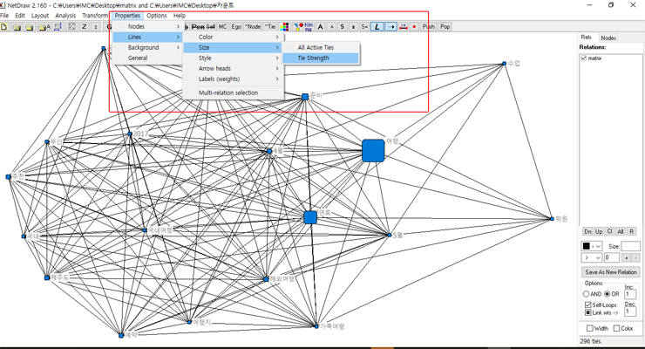Uncheck the matrix relation checkbox
The height and width of the screenshot is (349, 645).
pyautogui.click(x=584, y=58)
